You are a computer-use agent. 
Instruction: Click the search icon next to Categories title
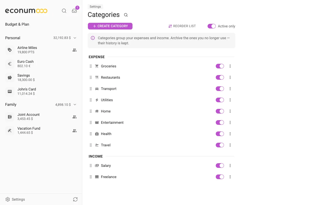[126, 15]
